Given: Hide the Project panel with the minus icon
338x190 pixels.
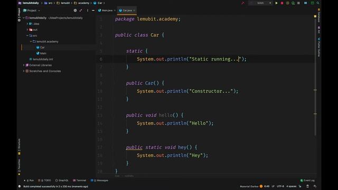Looking at the screenshot, I should point(93,11).
